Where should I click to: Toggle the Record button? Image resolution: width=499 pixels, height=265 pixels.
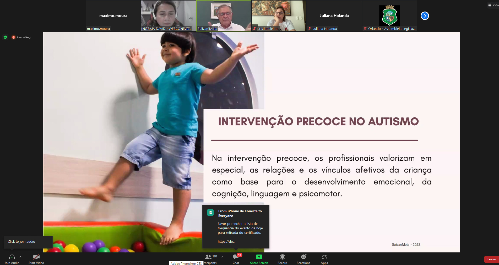point(282,257)
